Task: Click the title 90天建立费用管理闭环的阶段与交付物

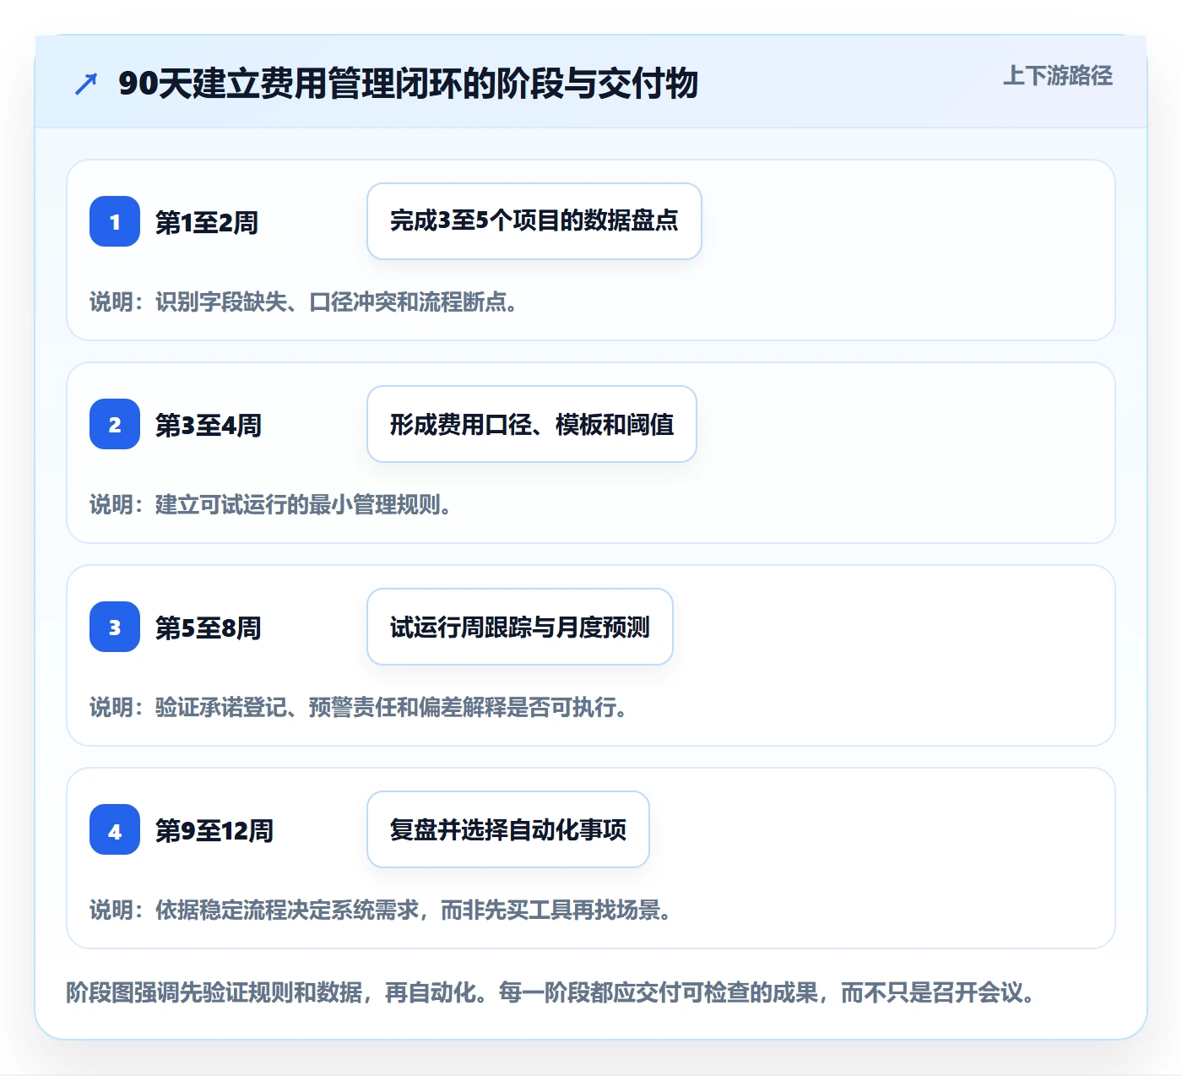Action: [x=408, y=84]
